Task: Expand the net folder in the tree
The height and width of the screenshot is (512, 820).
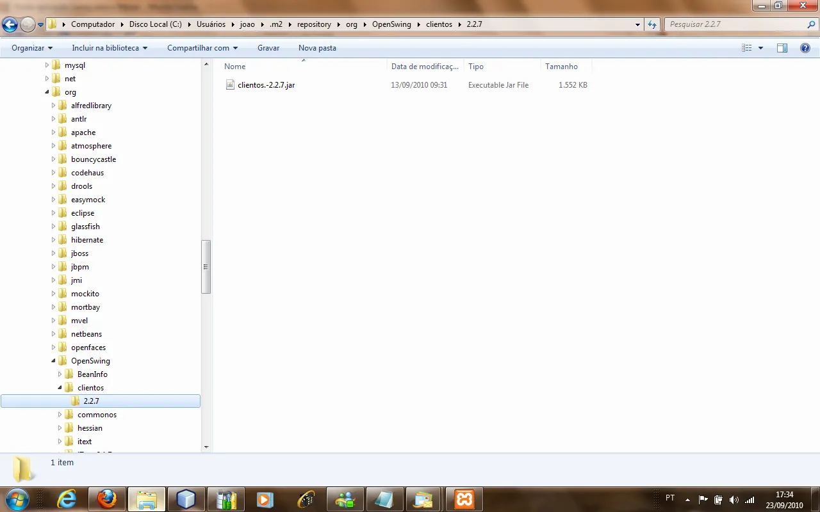Action: (x=47, y=79)
